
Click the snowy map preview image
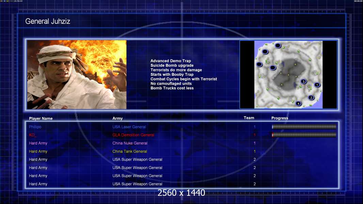(288, 74)
